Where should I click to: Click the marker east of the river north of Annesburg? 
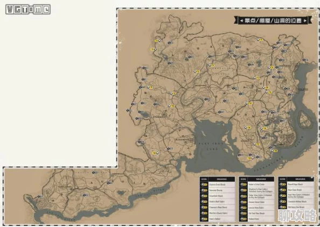tap(305, 60)
